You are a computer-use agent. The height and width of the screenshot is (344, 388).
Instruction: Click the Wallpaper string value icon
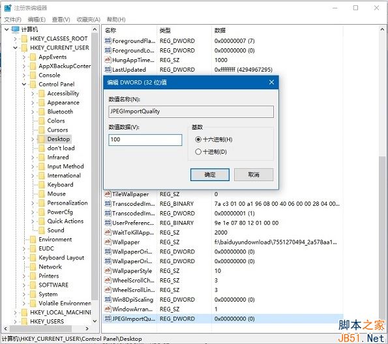pyautogui.click(x=108, y=242)
